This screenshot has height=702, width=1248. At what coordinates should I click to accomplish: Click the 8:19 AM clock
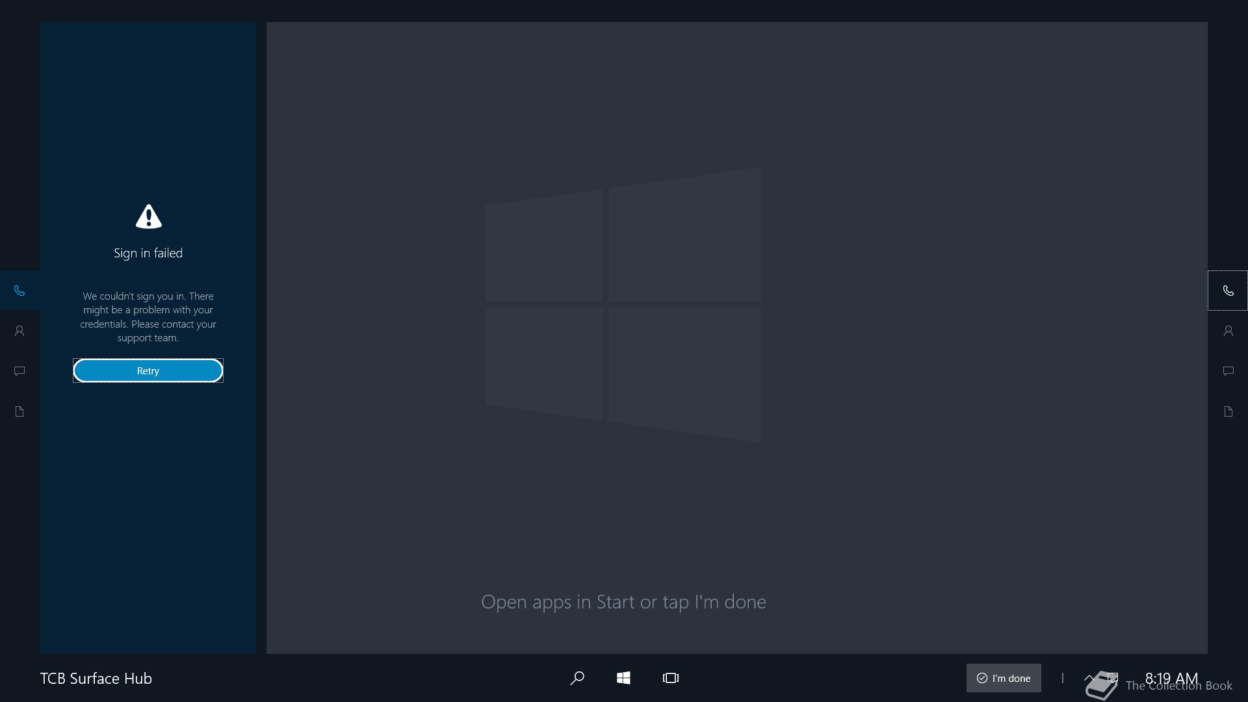[x=1171, y=678]
